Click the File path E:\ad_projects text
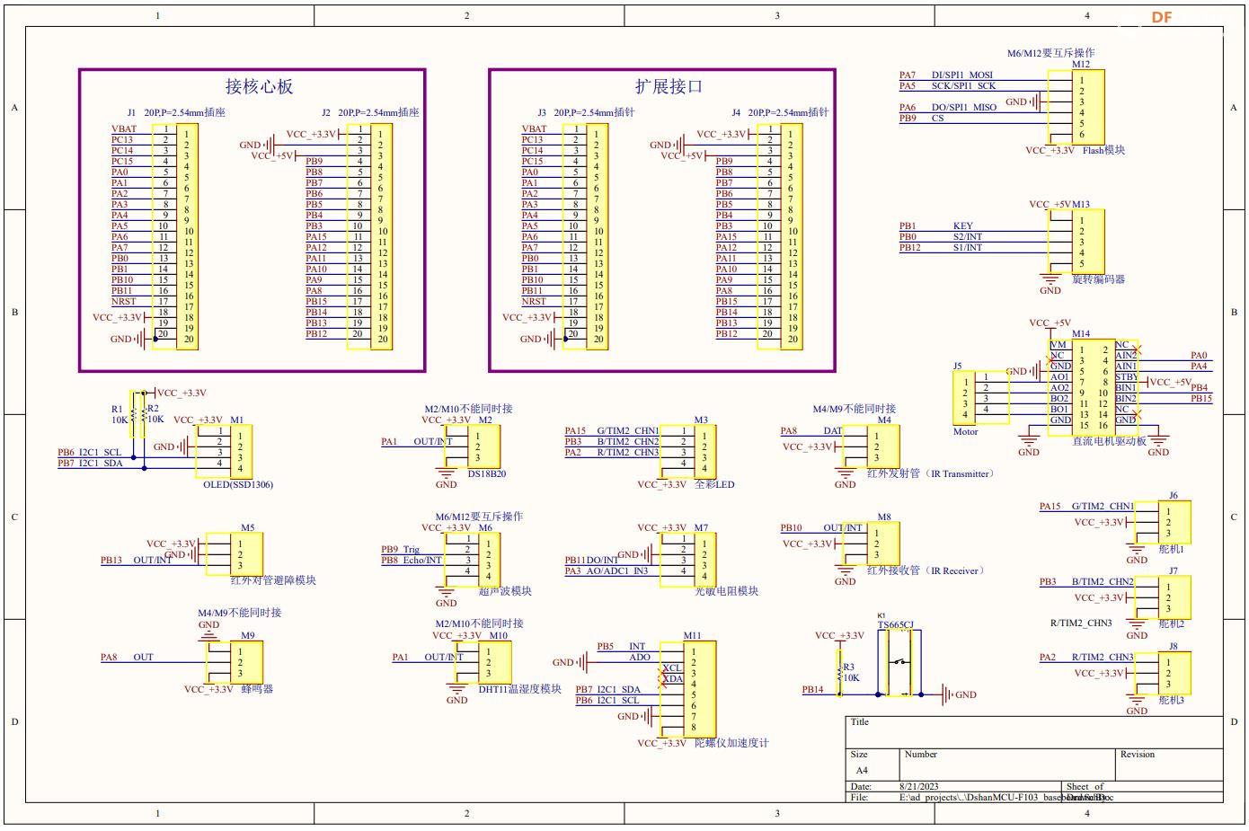The width and height of the screenshot is (1249, 831). [x=1006, y=798]
